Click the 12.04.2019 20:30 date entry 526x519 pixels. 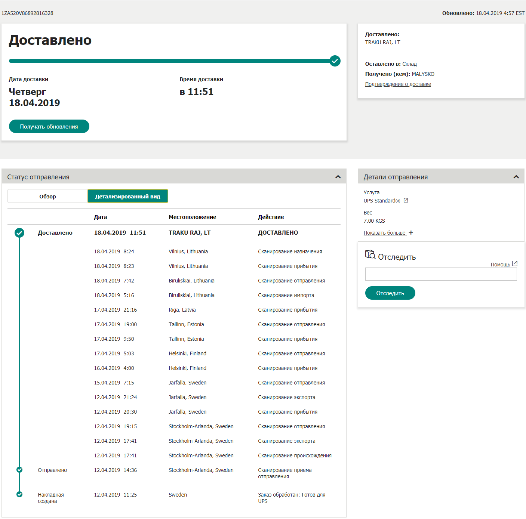click(x=116, y=412)
